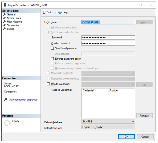158x143 pixels.
Task: Minimize the Login Properties window
Action: (x=130, y=5)
